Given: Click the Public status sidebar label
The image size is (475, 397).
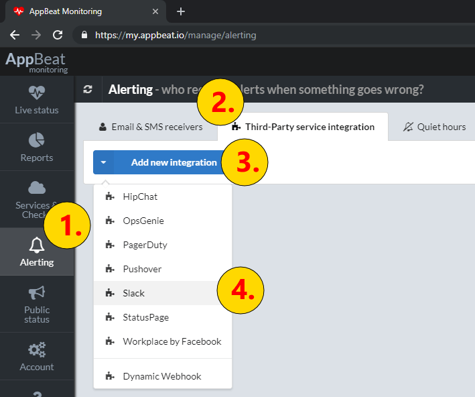Looking at the screenshot, I should coord(37,315).
